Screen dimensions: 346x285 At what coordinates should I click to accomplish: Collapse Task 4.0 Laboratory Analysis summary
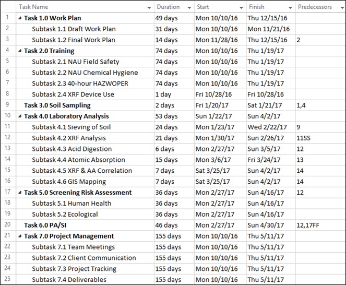[20, 116]
